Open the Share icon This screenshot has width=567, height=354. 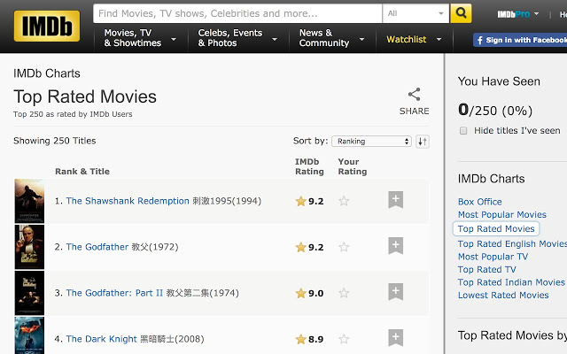click(414, 95)
